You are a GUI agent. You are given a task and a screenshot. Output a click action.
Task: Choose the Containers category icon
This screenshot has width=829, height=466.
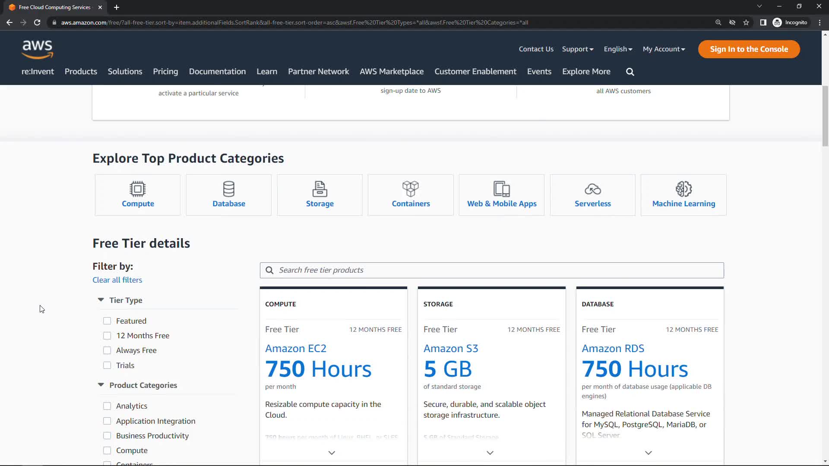tap(411, 189)
